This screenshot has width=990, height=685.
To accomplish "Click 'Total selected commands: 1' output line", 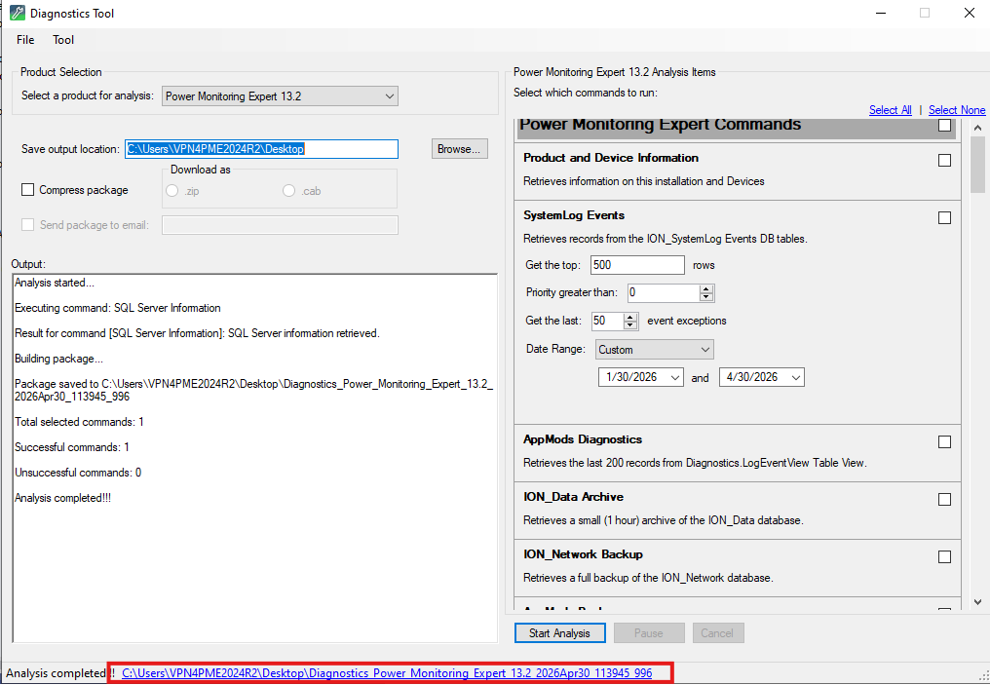I will (80, 422).
